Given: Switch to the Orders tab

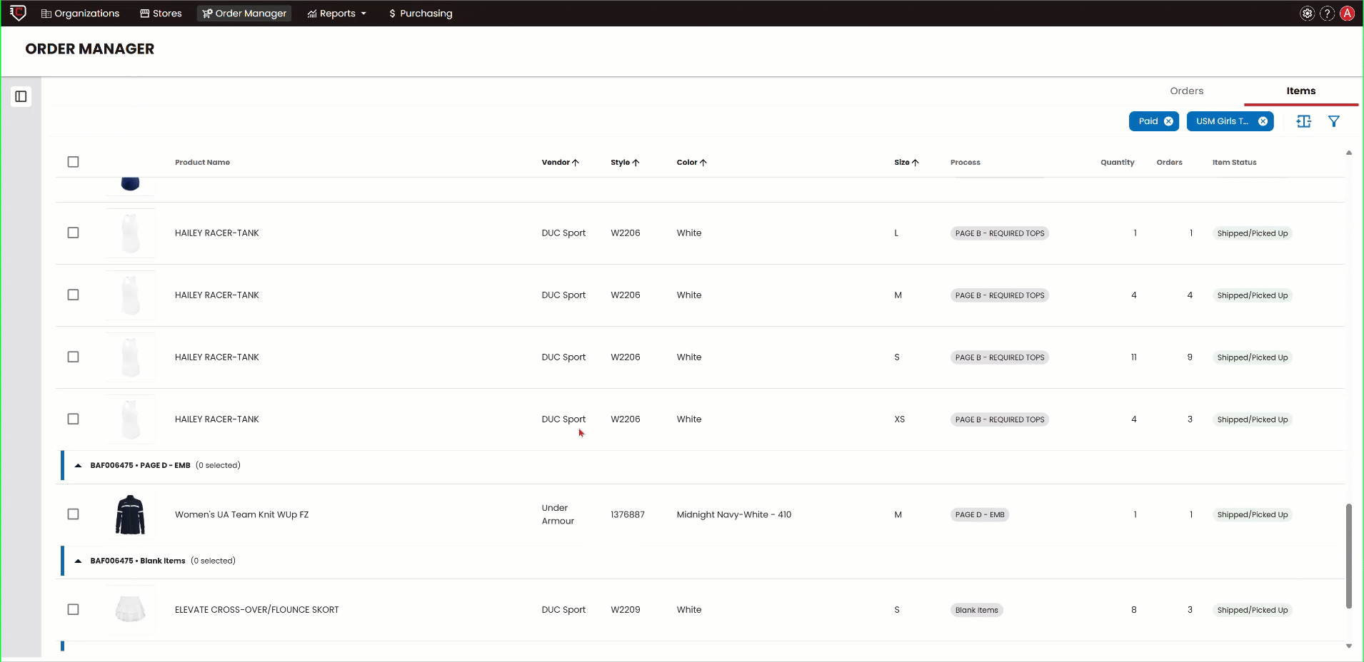Looking at the screenshot, I should (1186, 91).
